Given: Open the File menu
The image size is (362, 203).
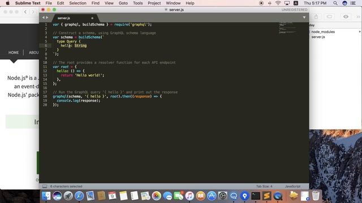Looking at the screenshot, I should click(49, 3).
